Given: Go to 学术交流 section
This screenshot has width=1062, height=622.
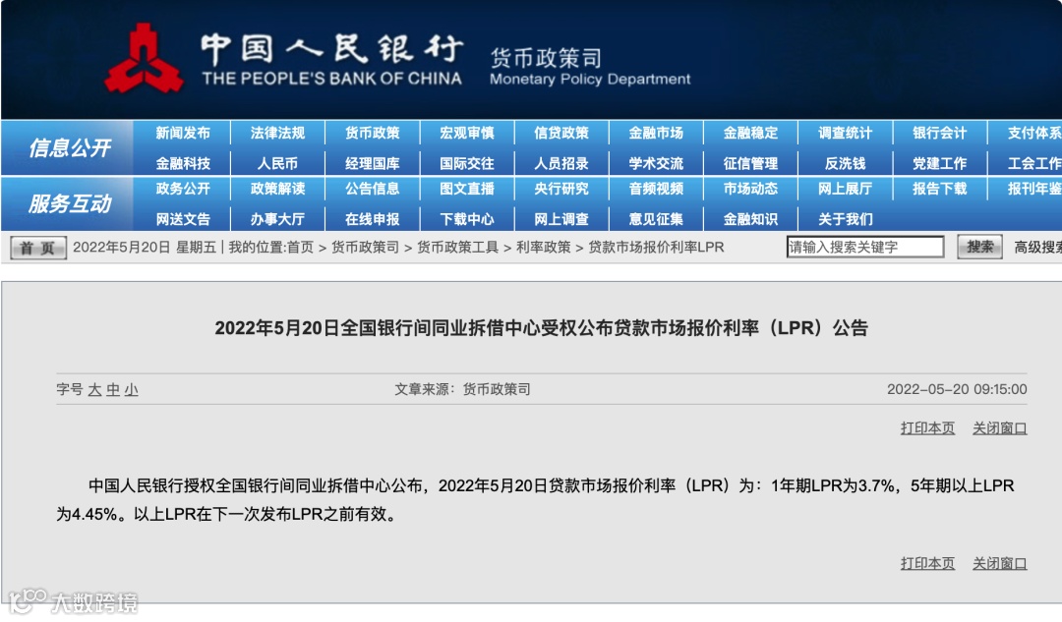Looking at the screenshot, I should tap(656, 164).
